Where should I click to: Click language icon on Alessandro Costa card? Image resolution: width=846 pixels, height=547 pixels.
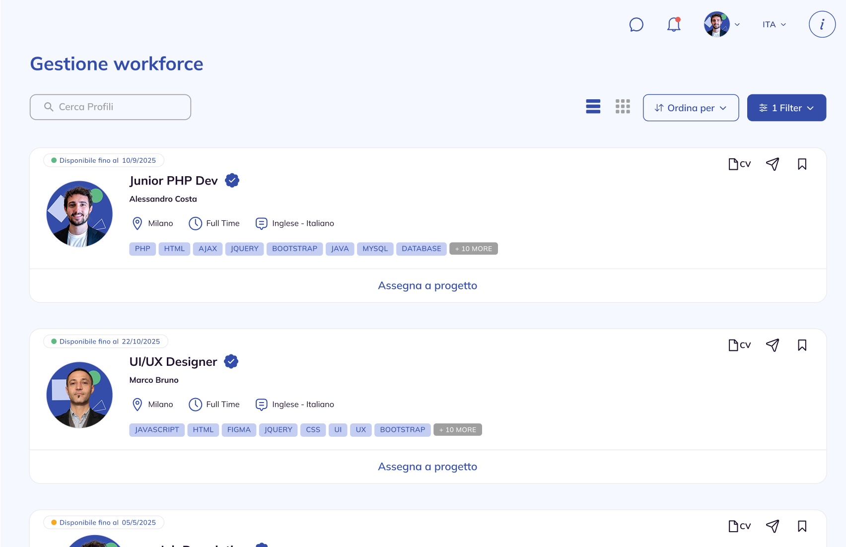[x=261, y=223]
